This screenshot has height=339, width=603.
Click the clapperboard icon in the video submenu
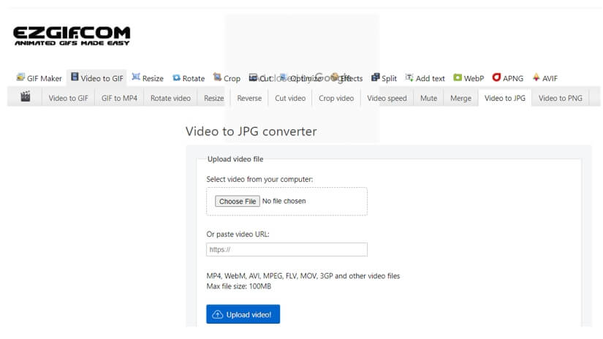click(26, 96)
